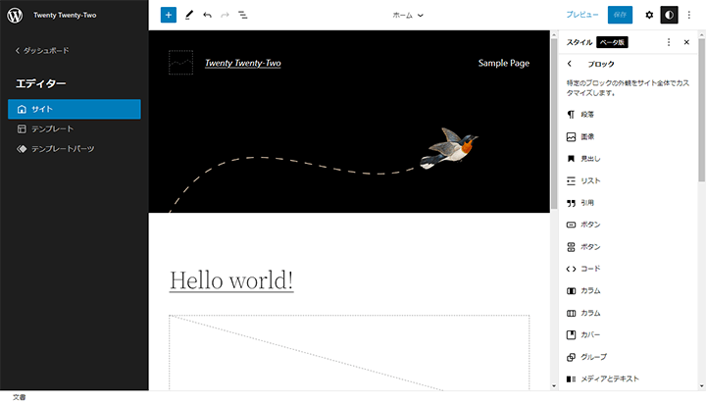Open the カバー cover block styles
The width and height of the screenshot is (706, 403).
[589, 334]
